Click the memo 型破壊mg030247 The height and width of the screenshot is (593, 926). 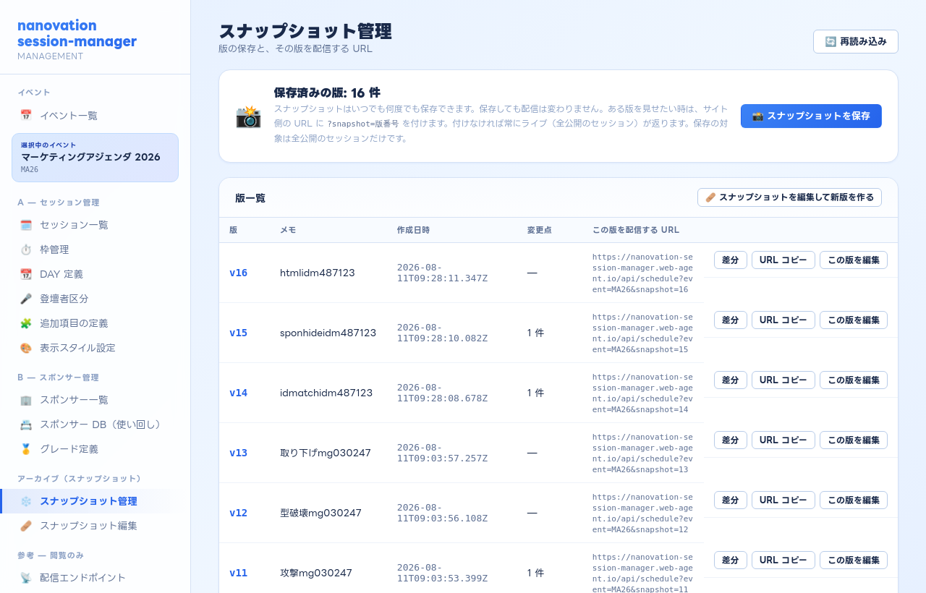click(x=320, y=513)
